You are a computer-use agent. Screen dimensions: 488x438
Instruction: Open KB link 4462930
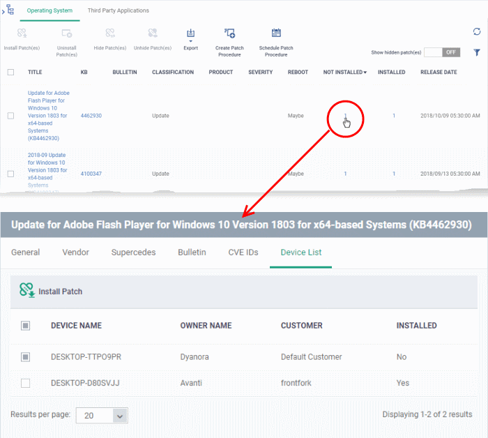click(91, 116)
